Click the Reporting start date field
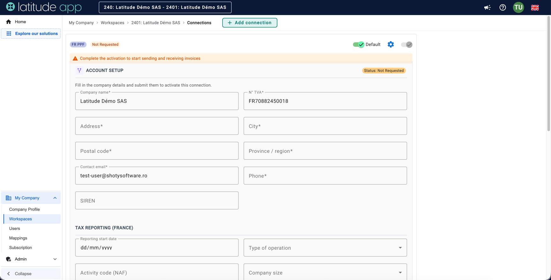 click(157, 248)
